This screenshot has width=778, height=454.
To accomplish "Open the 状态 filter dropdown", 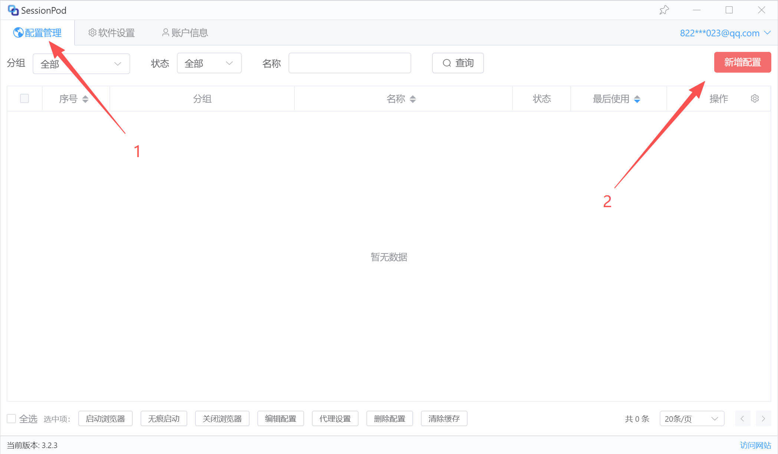I will tap(209, 63).
